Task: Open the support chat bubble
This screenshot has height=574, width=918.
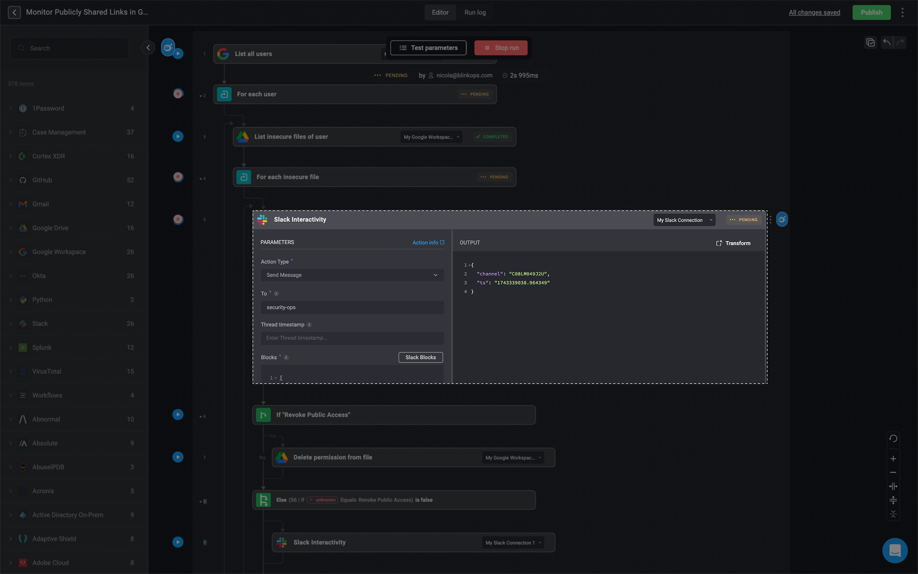Action: [895, 551]
